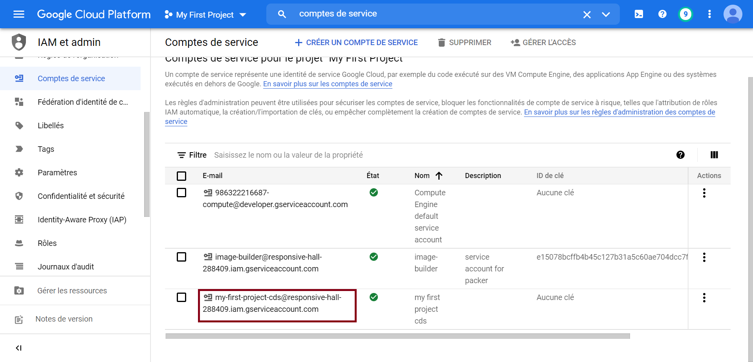Screen dimensions: 753x362
Task: Click the Description column header
Action: click(x=483, y=176)
